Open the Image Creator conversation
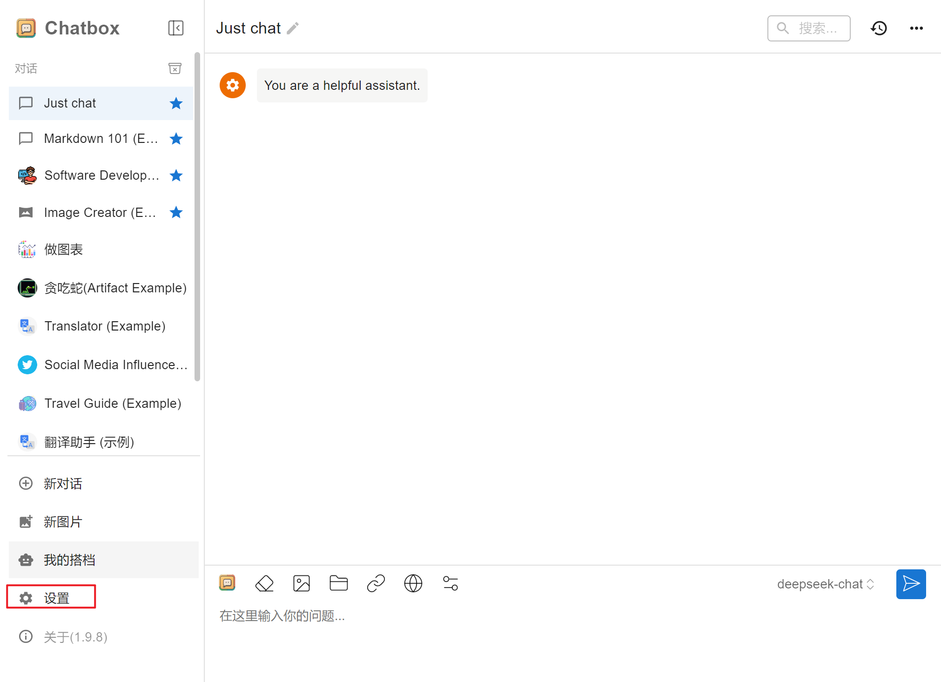Image resolution: width=941 pixels, height=682 pixels. pos(101,213)
